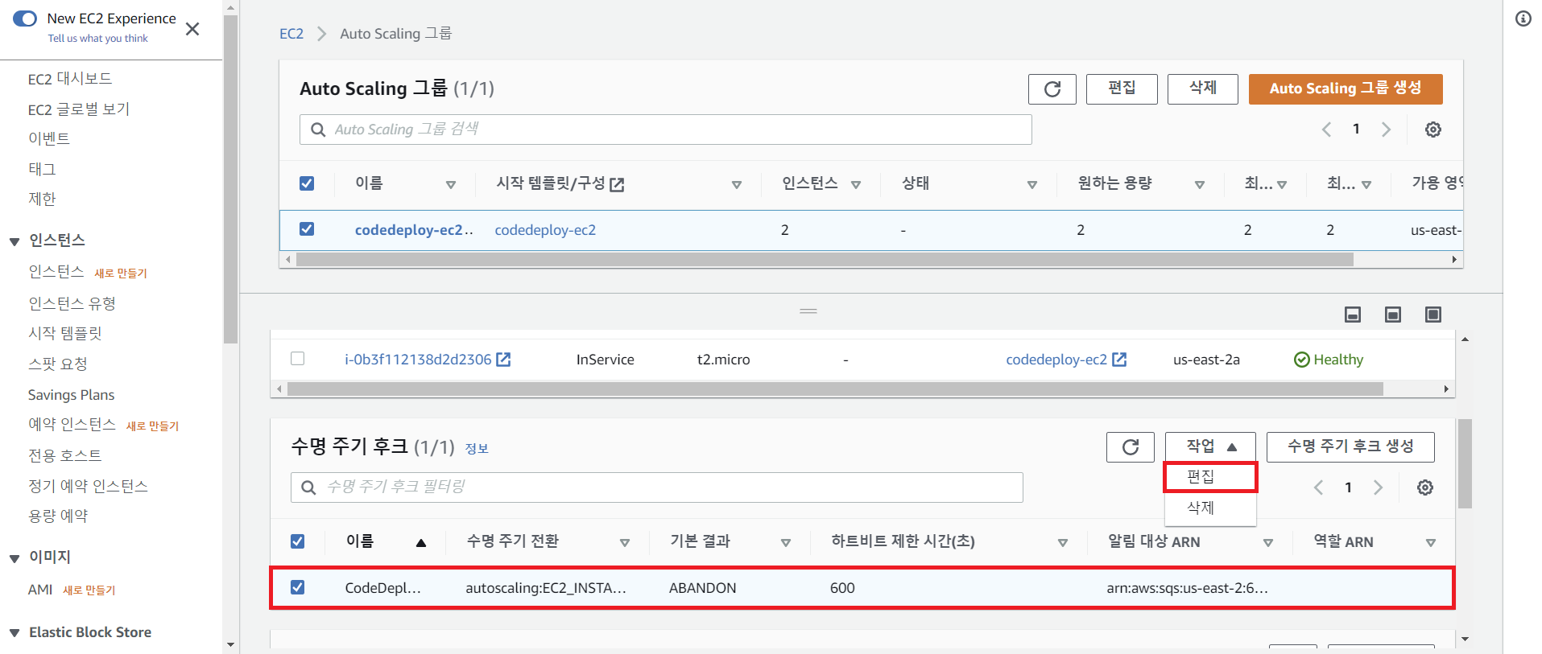
Task: Focus the 수명 주기 후크 필터링 field
Action: click(x=657, y=487)
